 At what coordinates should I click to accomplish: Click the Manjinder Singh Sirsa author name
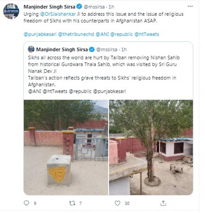click(49, 7)
